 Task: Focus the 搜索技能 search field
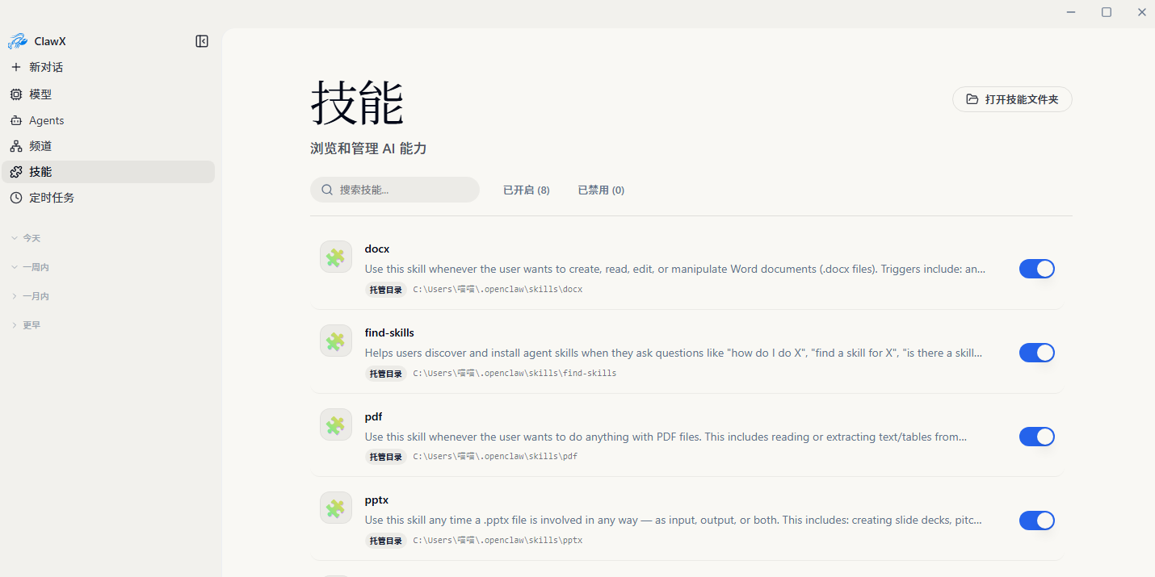pos(395,190)
